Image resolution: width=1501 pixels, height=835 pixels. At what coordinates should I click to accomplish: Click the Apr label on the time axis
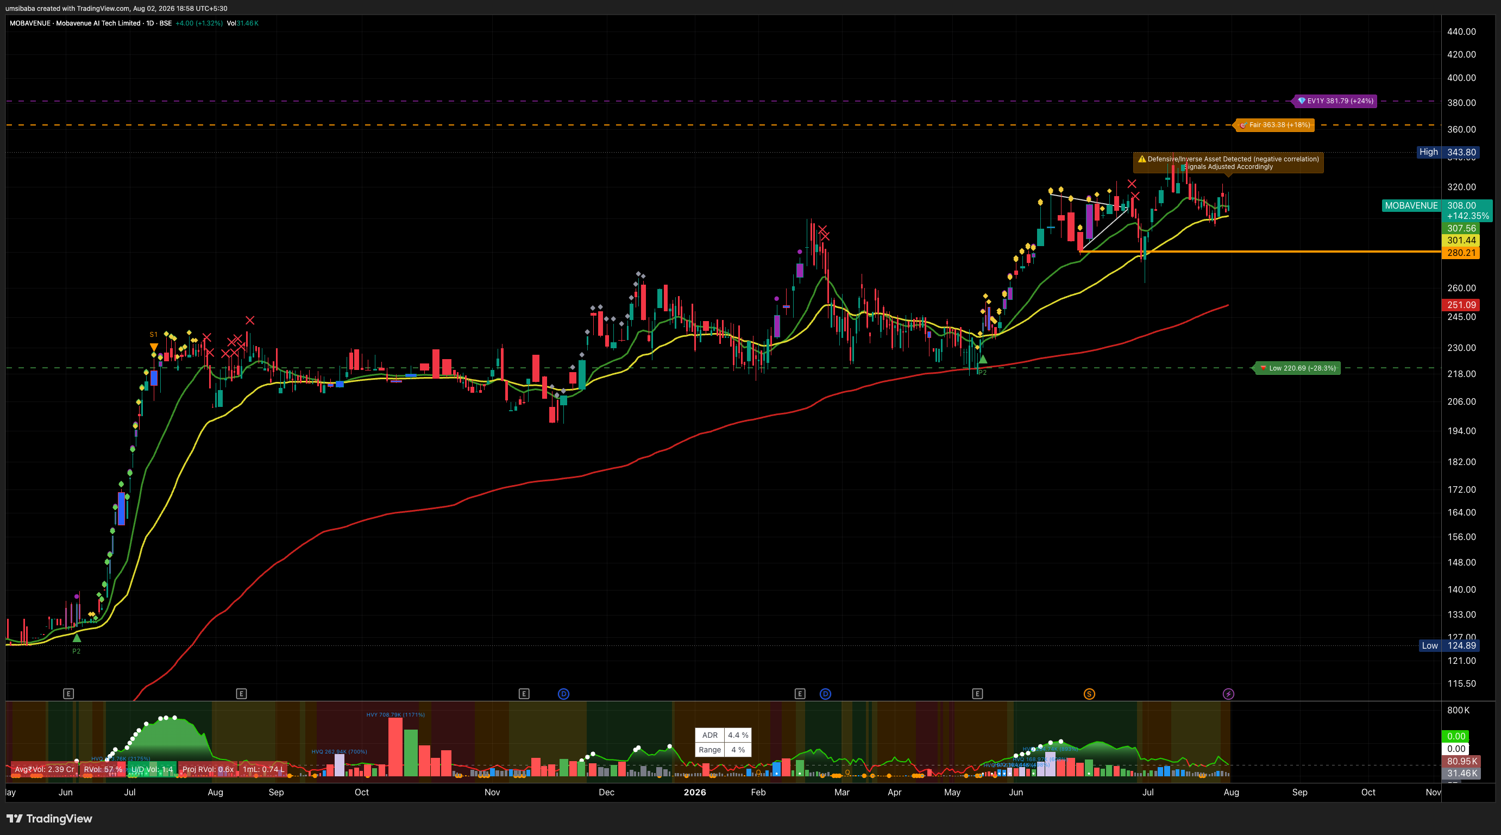coord(894,792)
